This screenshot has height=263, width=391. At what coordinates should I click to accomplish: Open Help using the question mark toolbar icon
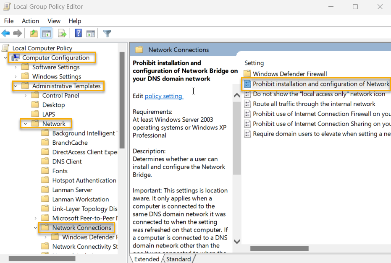78,33
